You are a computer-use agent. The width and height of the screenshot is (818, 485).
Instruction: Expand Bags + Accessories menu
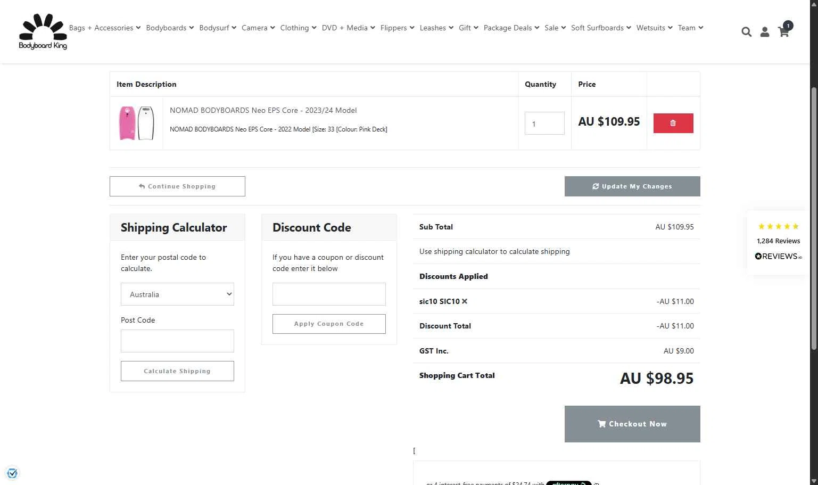[x=105, y=28]
